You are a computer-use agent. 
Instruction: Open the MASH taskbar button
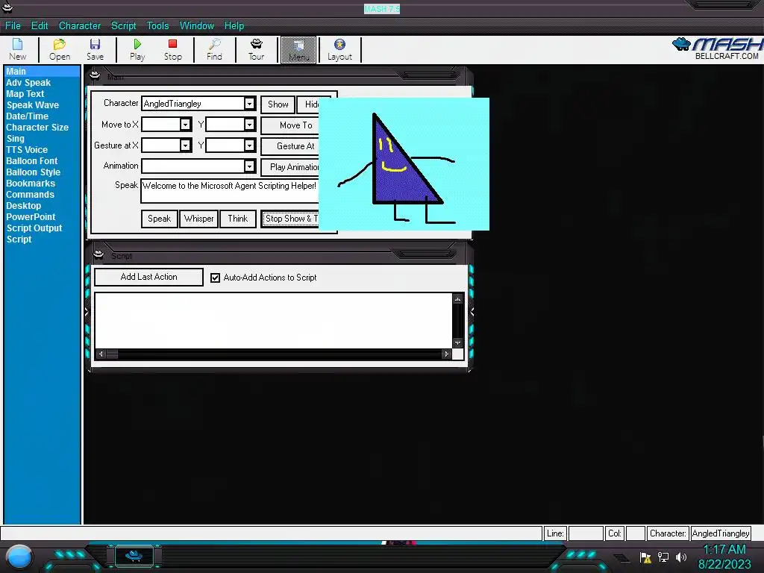pyautogui.click(x=134, y=555)
